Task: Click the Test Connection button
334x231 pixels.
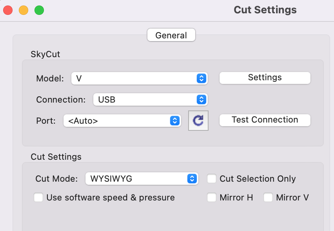Action: pyautogui.click(x=265, y=120)
